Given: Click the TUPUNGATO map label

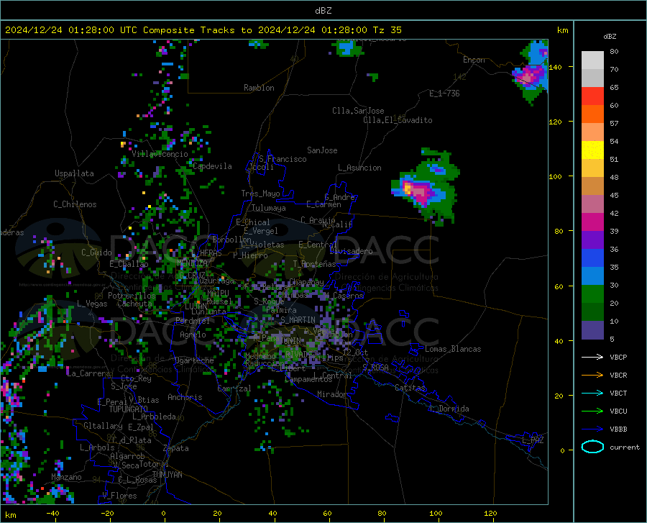Looking at the screenshot, I should click(x=129, y=409).
